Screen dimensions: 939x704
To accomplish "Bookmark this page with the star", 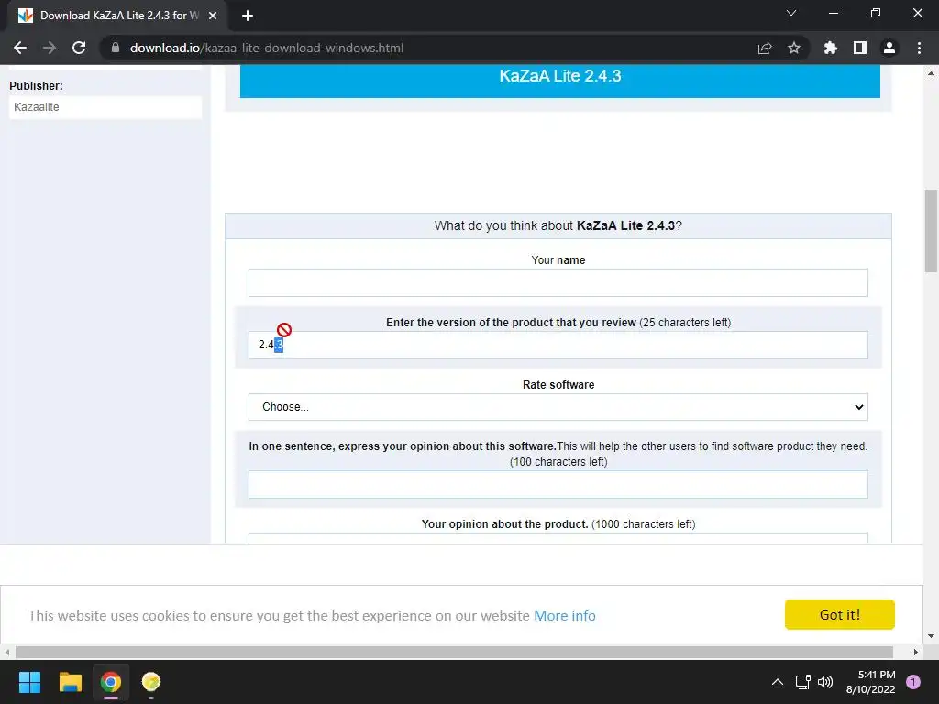I will click(x=794, y=48).
